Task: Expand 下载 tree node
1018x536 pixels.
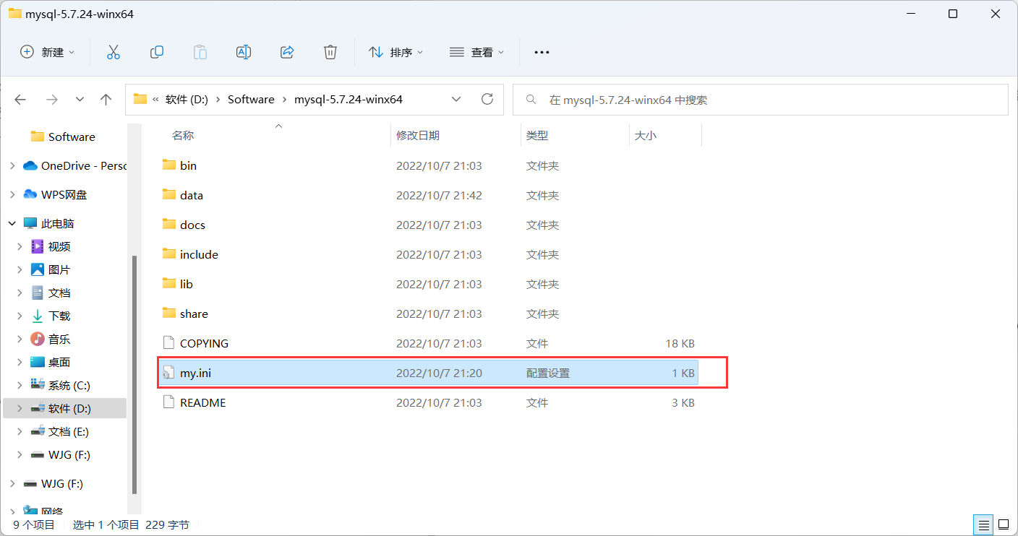Action: 20,316
